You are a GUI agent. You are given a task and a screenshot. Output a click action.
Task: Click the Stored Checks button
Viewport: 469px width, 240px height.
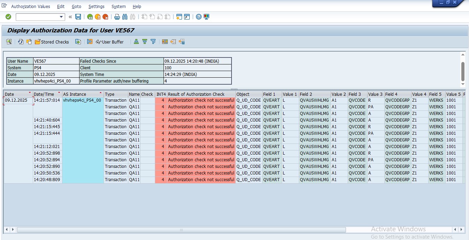(x=52, y=42)
